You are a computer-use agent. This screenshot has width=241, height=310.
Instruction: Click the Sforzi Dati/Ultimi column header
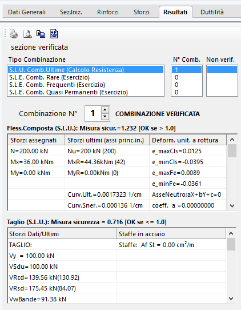(x=62, y=234)
